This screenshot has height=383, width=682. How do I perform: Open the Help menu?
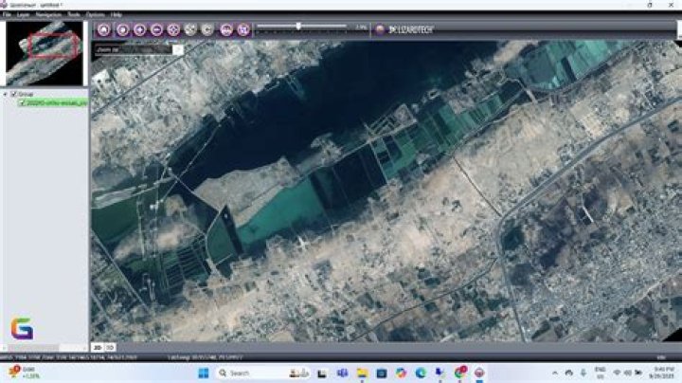(116, 15)
